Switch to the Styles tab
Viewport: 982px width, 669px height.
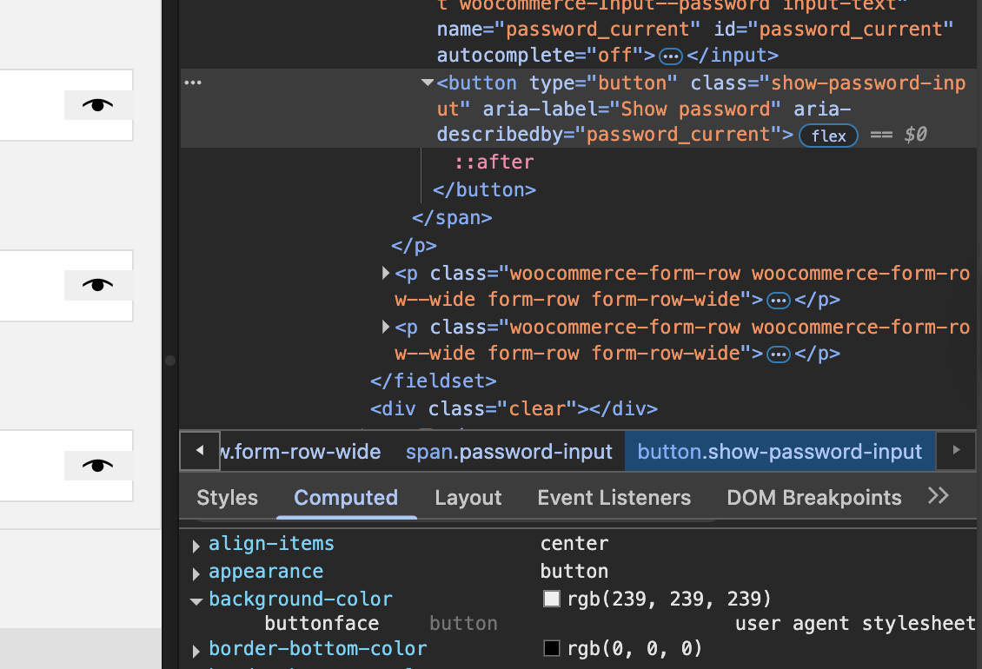coord(227,498)
